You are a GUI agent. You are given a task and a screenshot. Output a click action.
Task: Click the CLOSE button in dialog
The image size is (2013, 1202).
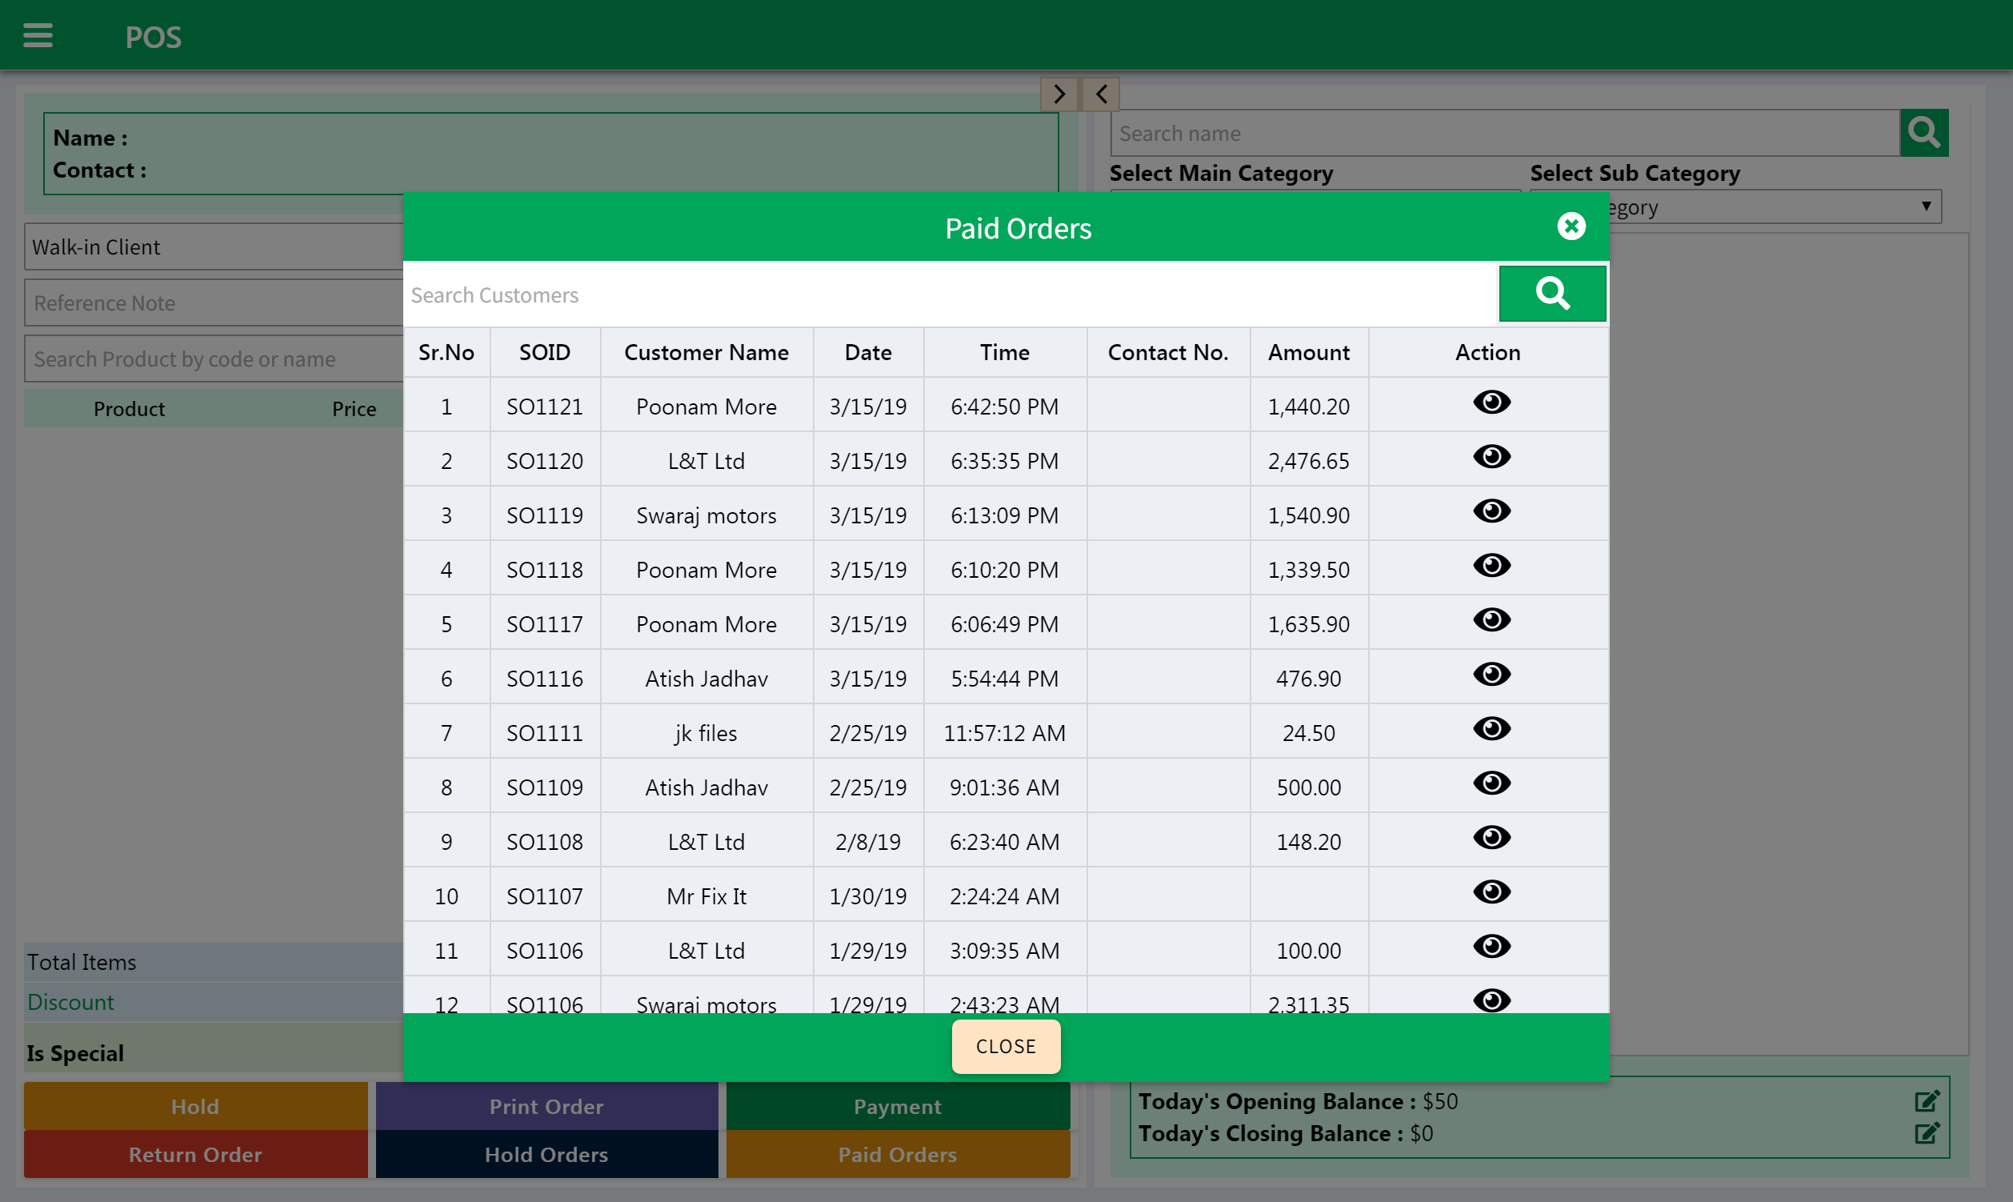1006,1046
